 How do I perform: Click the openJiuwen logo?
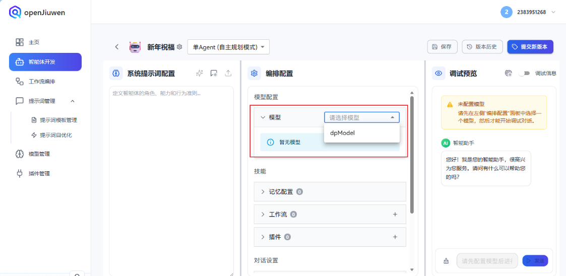click(37, 13)
